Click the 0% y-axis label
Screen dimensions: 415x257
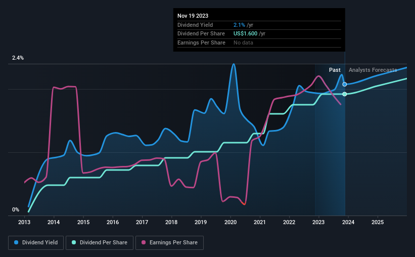pyautogui.click(x=16, y=209)
